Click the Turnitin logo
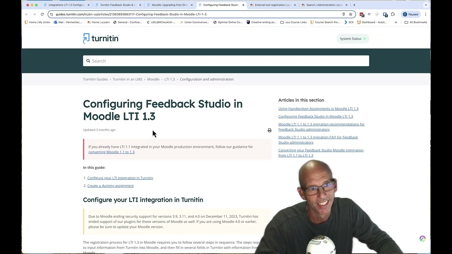 101,38
